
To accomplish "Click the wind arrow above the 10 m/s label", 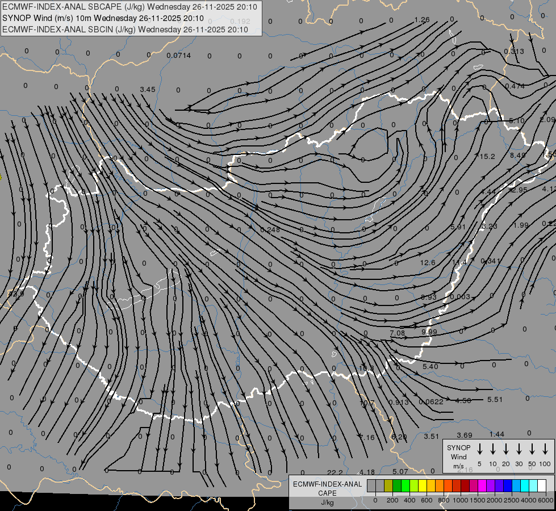I will click(x=493, y=449).
